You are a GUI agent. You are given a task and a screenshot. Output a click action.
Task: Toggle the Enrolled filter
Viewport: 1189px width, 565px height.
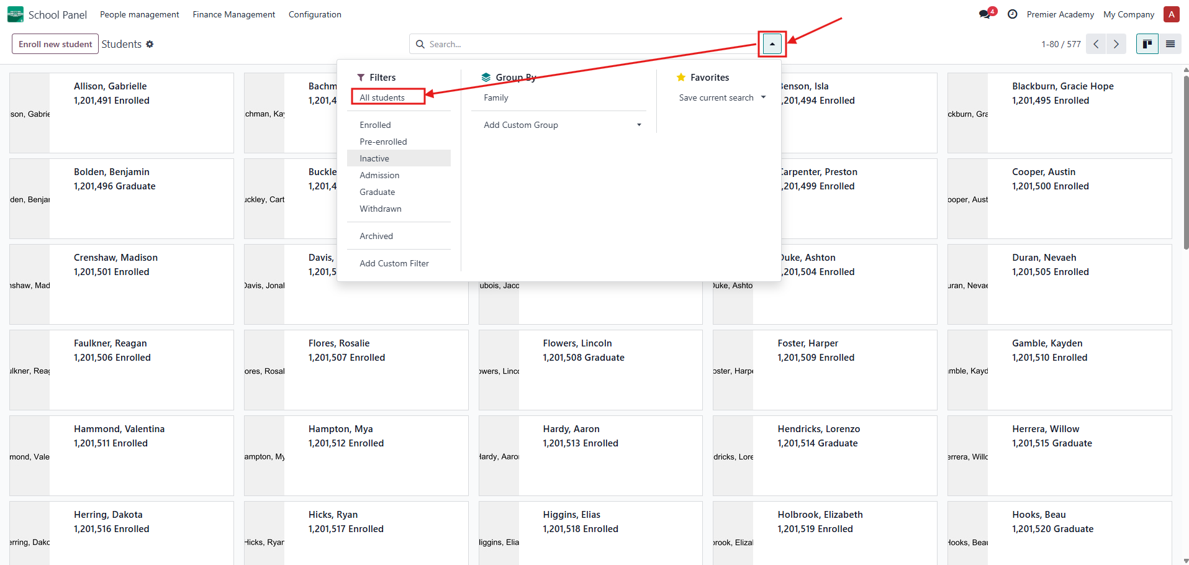pyautogui.click(x=375, y=125)
